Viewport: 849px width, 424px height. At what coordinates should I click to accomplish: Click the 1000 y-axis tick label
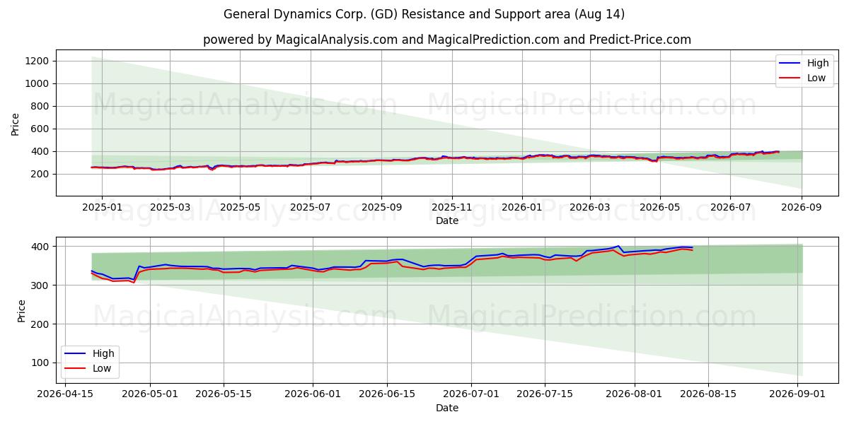36,83
